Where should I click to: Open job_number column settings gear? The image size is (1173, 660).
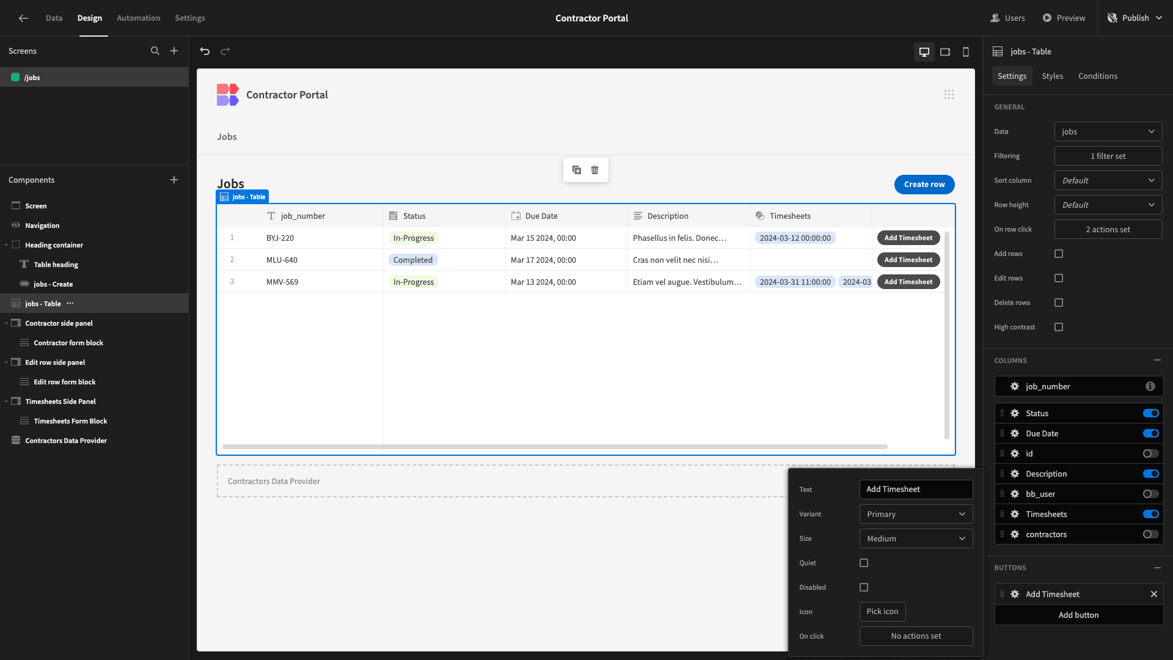click(1015, 387)
